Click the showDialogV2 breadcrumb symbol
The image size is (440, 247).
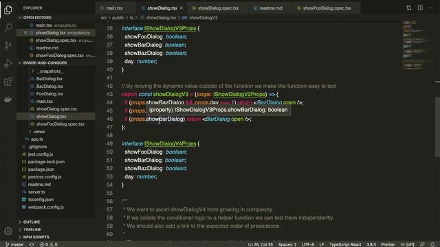(x=203, y=18)
